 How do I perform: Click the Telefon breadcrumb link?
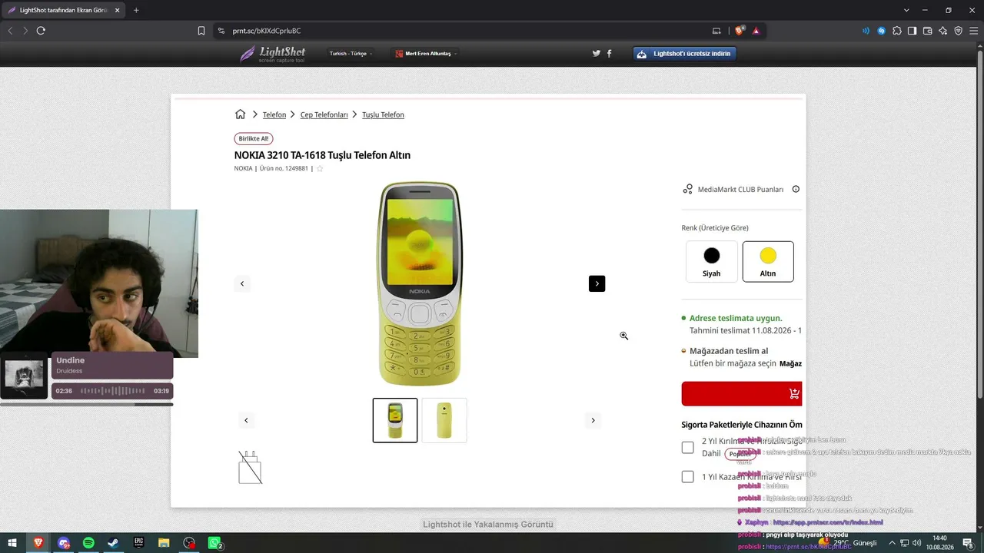pyautogui.click(x=274, y=114)
